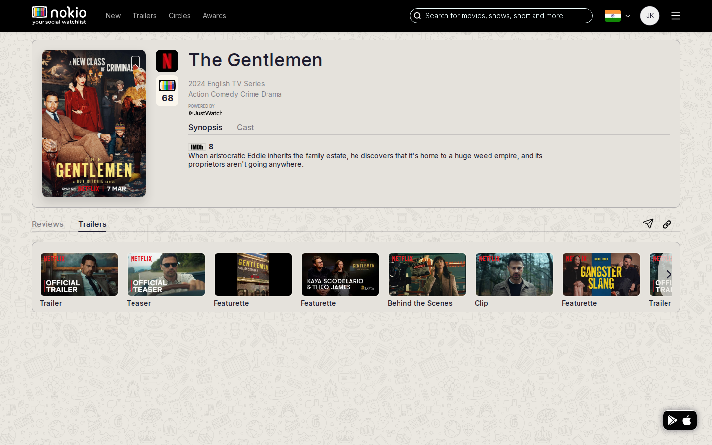Play the Gentlemen marquee Featurette thumbnail
The height and width of the screenshot is (445, 712).
[x=253, y=274]
